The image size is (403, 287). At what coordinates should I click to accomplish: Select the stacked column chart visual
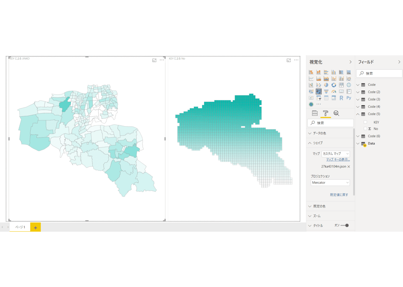pyautogui.click(x=318, y=72)
